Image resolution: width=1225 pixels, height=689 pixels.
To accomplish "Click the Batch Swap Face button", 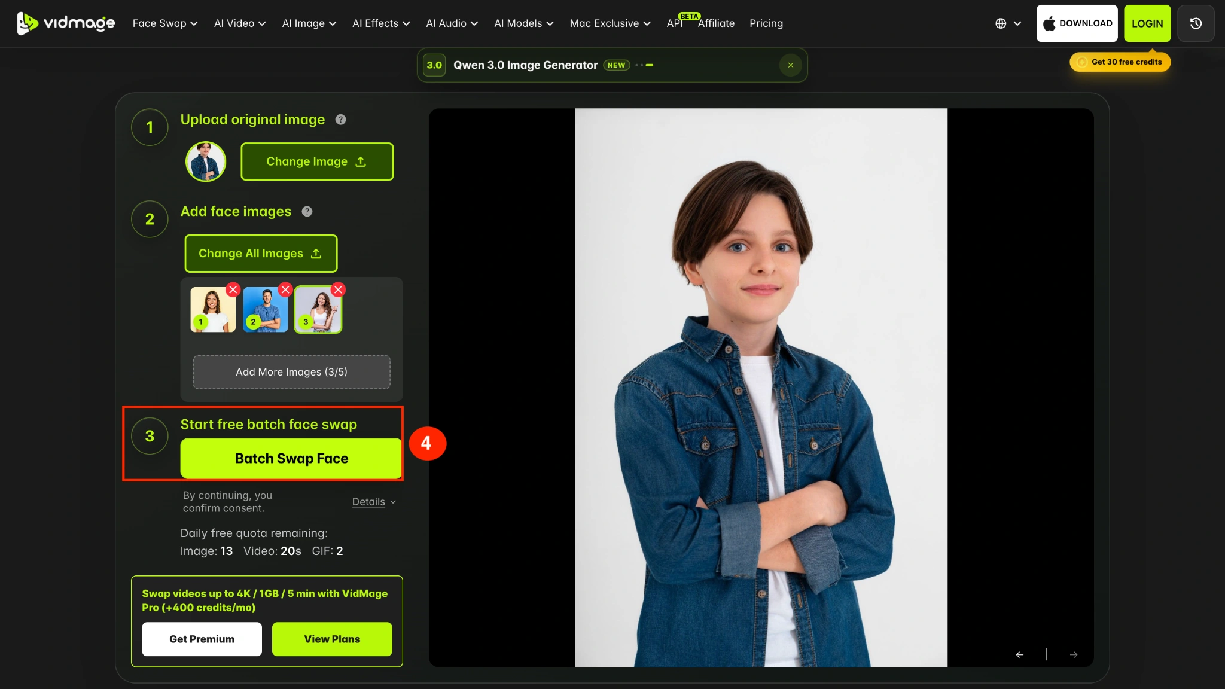I will pos(291,458).
